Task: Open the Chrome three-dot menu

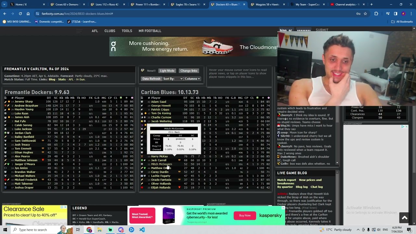Action: (x=411, y=14)
